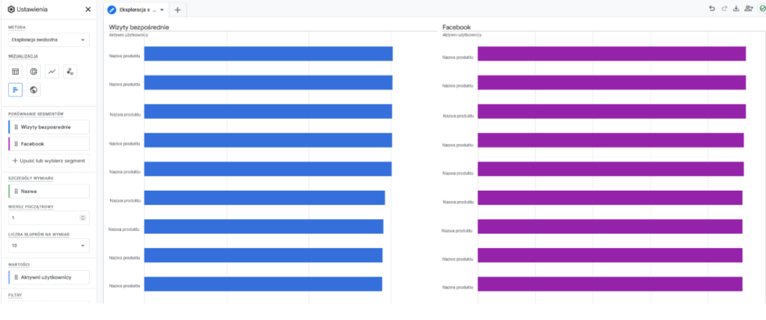Share exploration via add-user icon
This screenshot has height=320, width=766.
(x=748, y=8)
